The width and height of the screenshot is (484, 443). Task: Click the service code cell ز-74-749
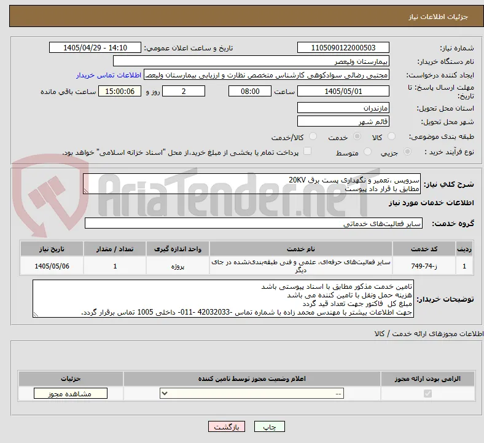[424, 266]
